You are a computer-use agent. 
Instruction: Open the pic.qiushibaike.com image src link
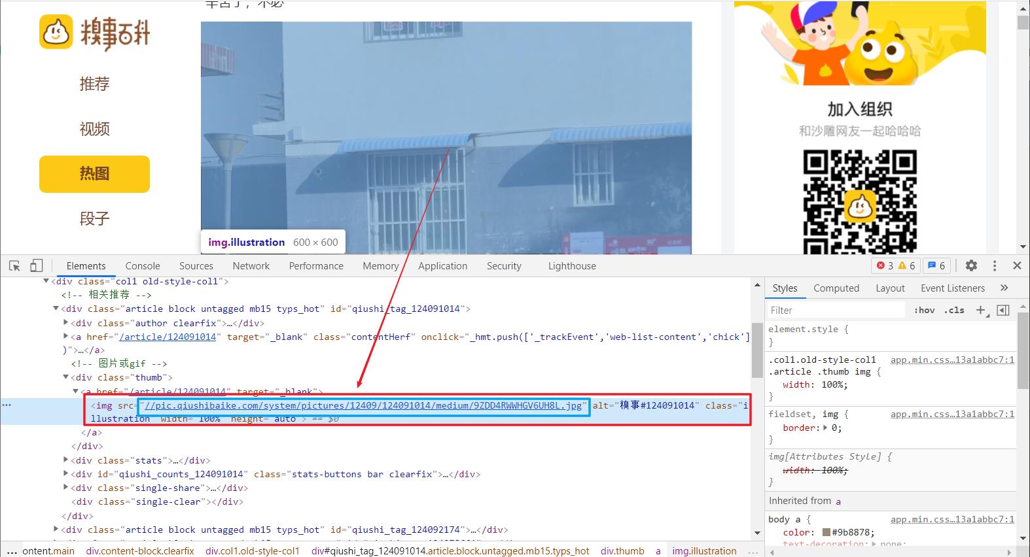coord(363,405)
